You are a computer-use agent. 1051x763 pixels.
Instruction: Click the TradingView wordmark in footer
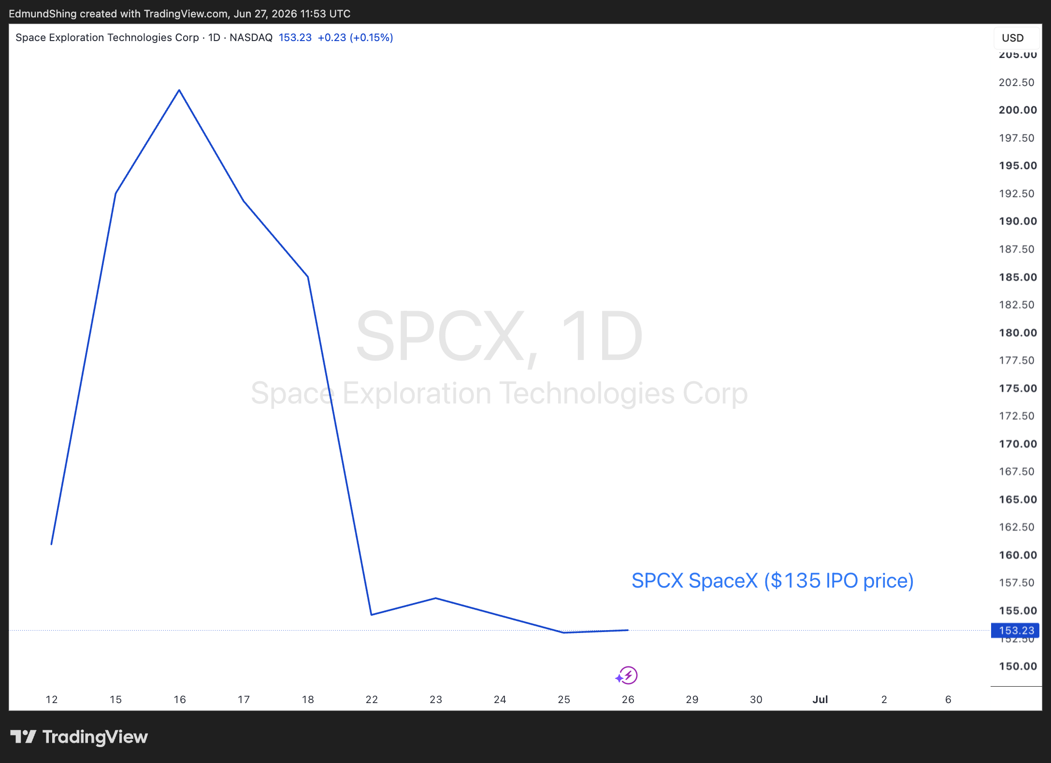(x=95, y=737)
